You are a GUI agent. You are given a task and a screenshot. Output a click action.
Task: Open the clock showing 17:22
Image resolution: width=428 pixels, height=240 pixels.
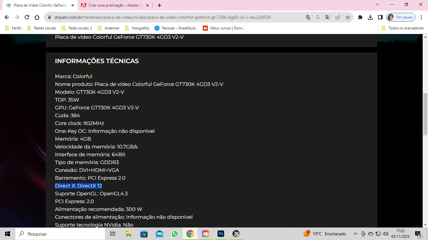click(x=400, y=234)
